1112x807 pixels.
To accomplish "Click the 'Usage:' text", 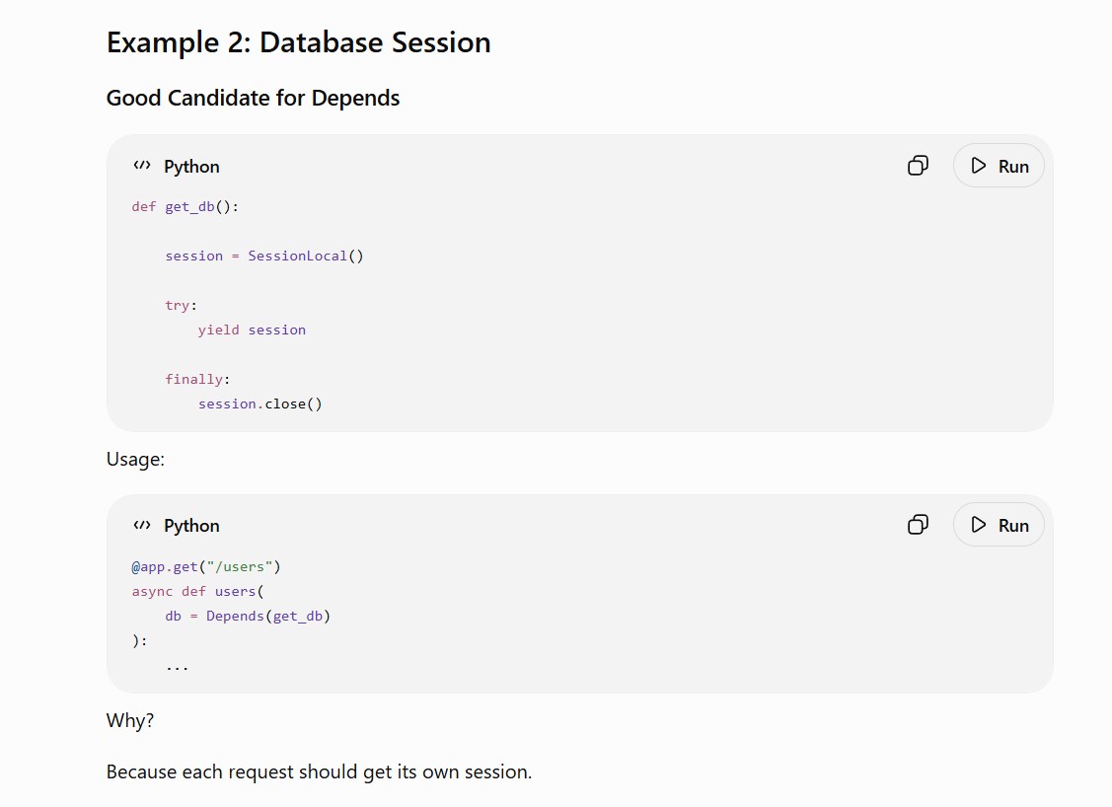I will click(135, 460).
